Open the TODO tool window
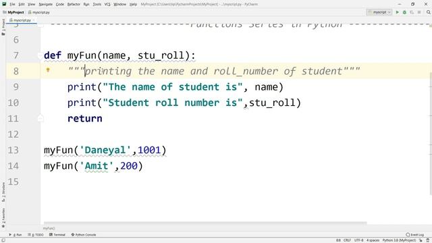The image size is (432, 243). point(36,235)
